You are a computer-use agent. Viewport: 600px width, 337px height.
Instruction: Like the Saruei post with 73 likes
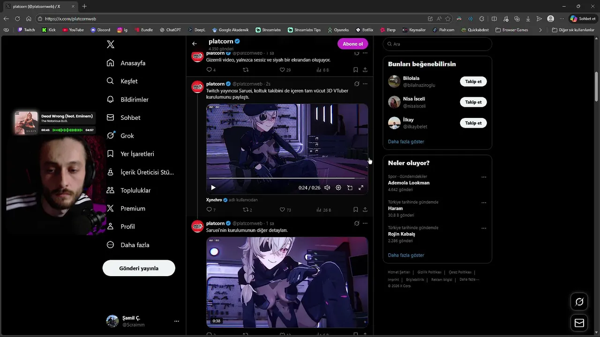tap(285, 210)
